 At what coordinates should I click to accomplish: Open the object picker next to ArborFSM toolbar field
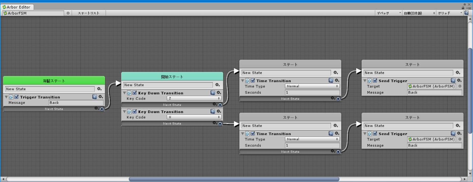[68, 13]
